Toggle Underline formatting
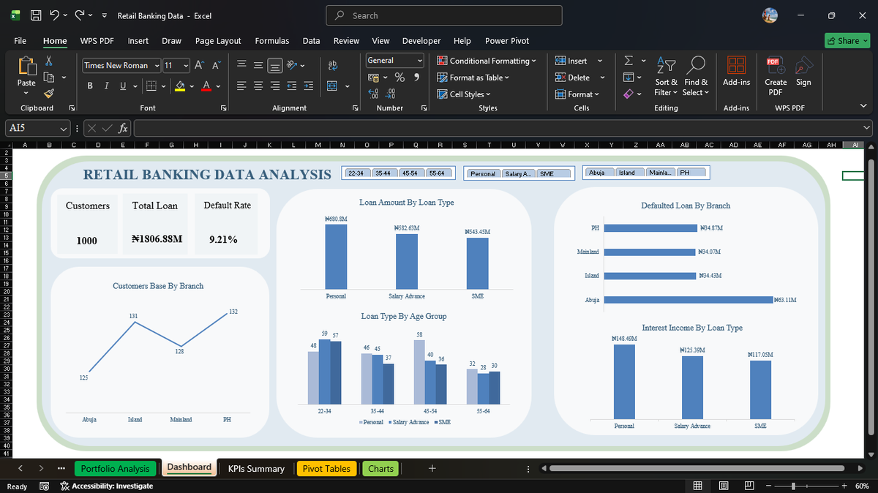 [x=122, y=86]
